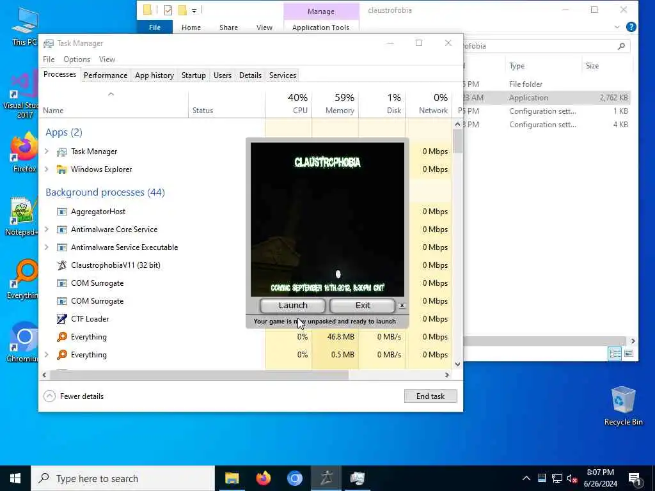Open Explorer help question mark icon
Viewport: 655px width, 491px height.
point(631,27)
